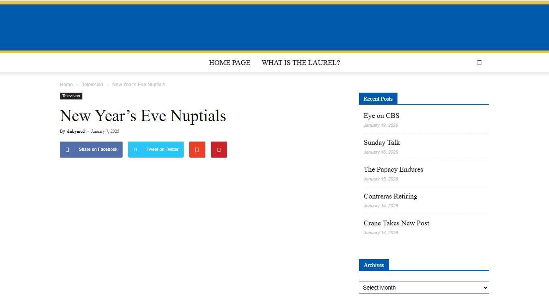Open the search icon in the navigation bar
549x308 pixels.
pos(479,62)
